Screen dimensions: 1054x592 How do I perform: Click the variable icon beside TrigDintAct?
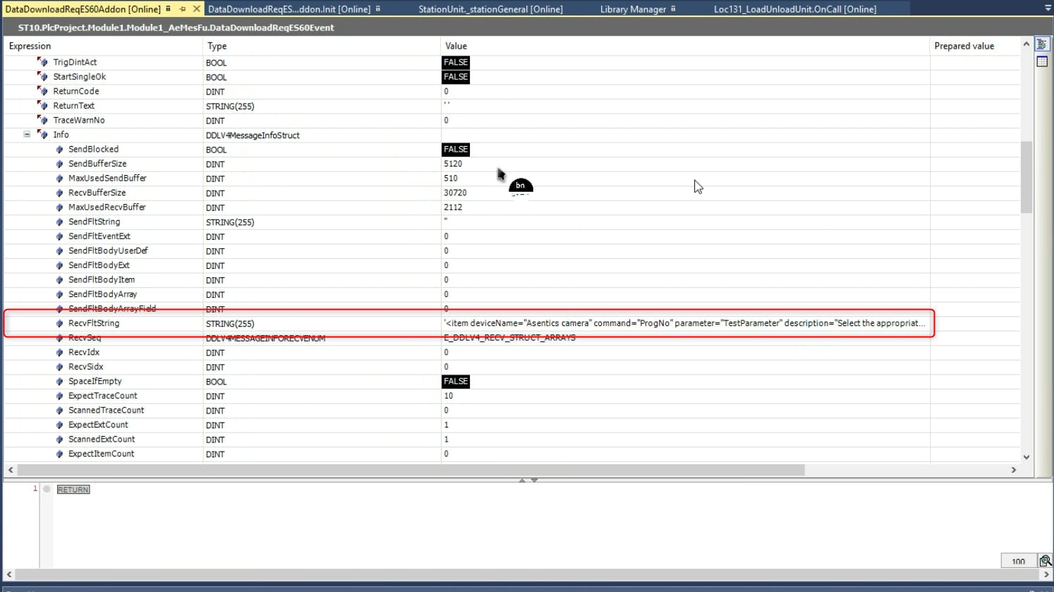point(43,63)
